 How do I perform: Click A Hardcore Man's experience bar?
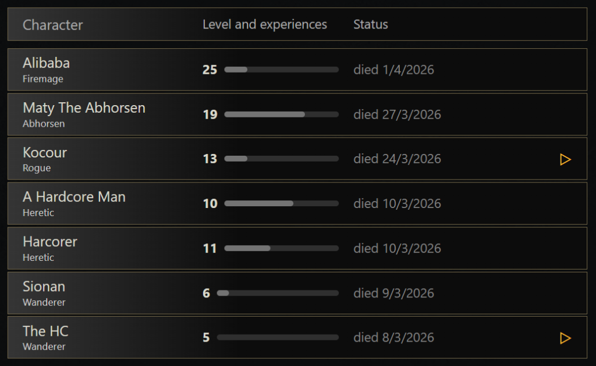pyautogui.click(x=281, y=204)
